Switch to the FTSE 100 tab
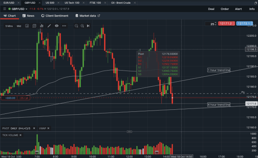The height and width of the screenshot is (158, 258). [95, 3]
